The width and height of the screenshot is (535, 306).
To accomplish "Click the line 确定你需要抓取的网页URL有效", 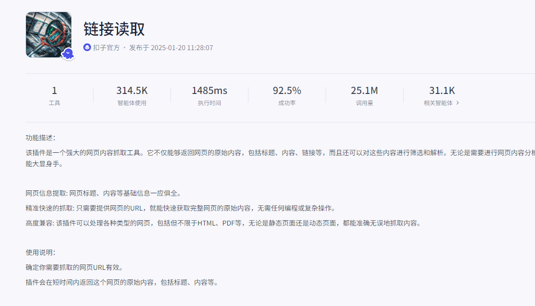I will 74,267.
